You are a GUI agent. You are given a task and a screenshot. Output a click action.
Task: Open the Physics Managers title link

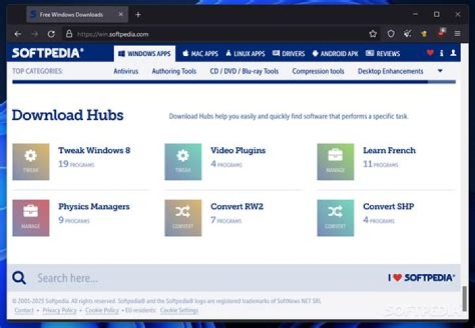[94, 206]
